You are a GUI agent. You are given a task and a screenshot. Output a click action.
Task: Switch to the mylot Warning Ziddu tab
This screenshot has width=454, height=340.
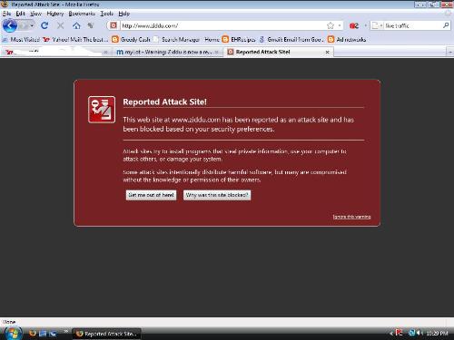167,52
